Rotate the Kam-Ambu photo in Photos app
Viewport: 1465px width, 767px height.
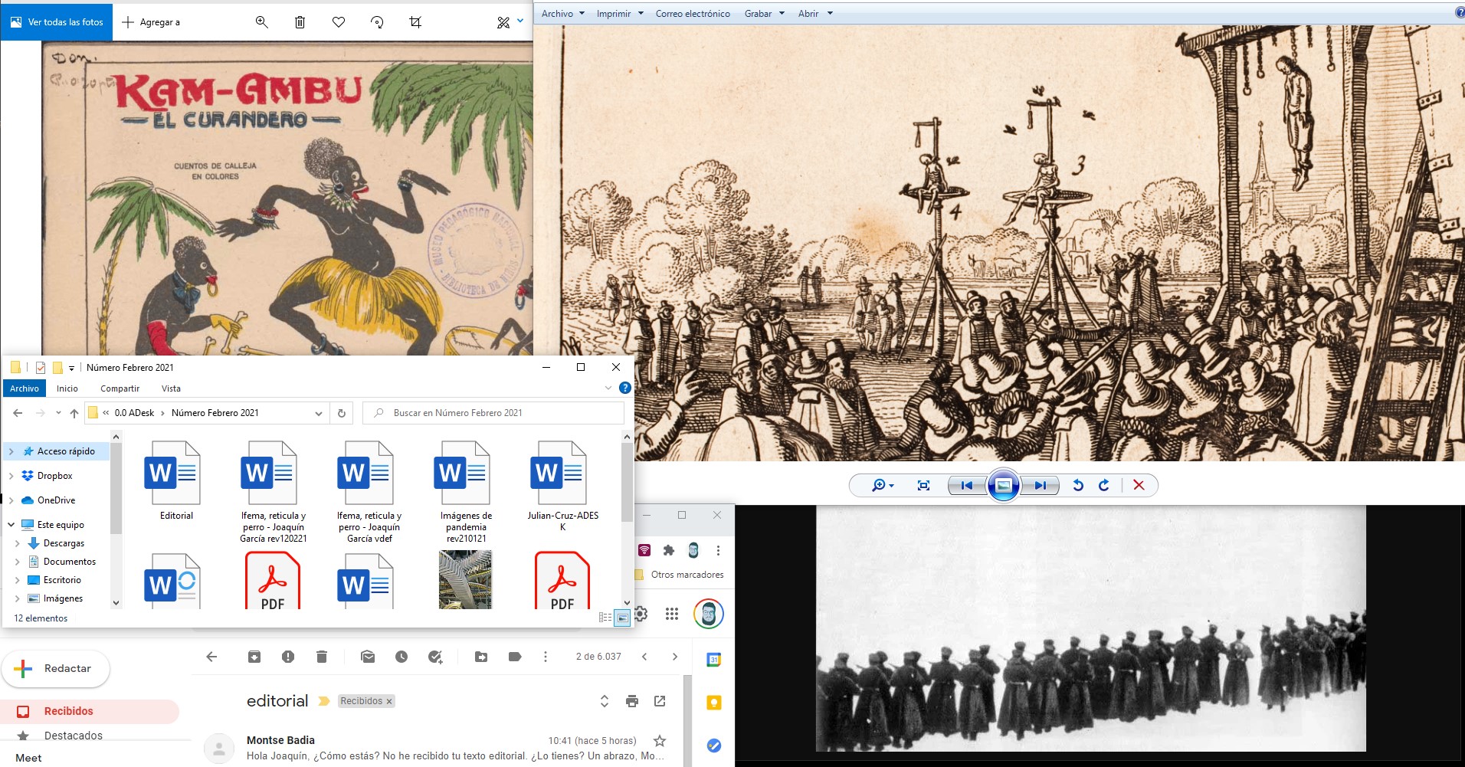pyautogui.click(x=377, y=22)
